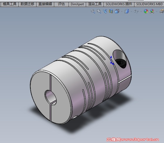Click the View Settings monitor icon
The image size is (164, 143).
tap(162, 11)
